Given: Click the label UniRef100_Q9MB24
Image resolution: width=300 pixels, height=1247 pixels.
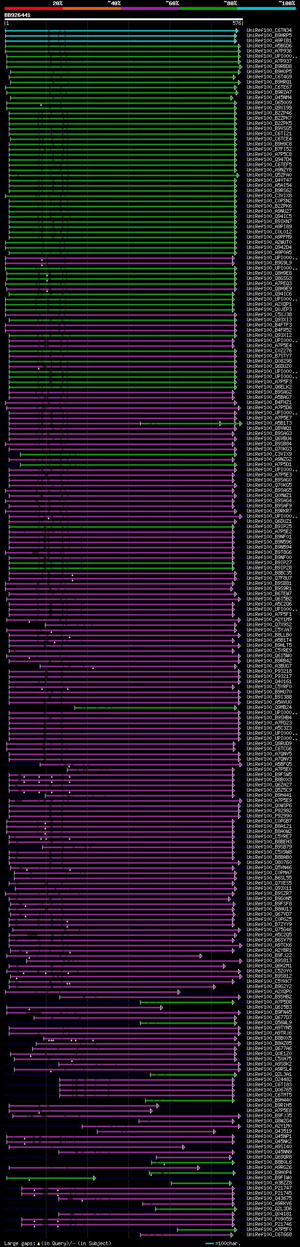Looking at the screenshot, I should click(269, 707).
